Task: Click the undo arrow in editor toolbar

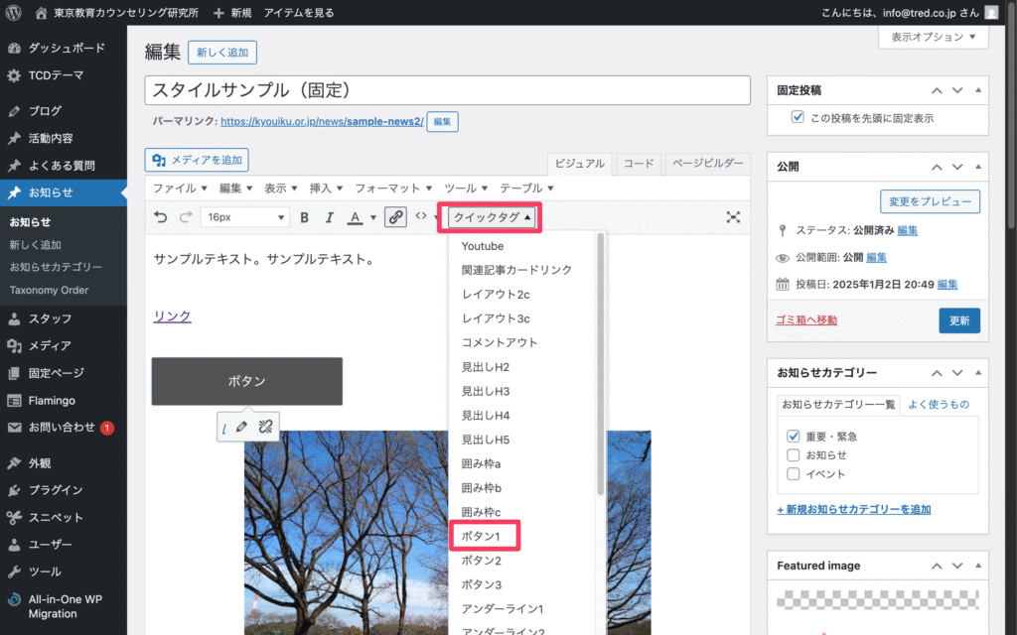Action: (x=161, y=217)
